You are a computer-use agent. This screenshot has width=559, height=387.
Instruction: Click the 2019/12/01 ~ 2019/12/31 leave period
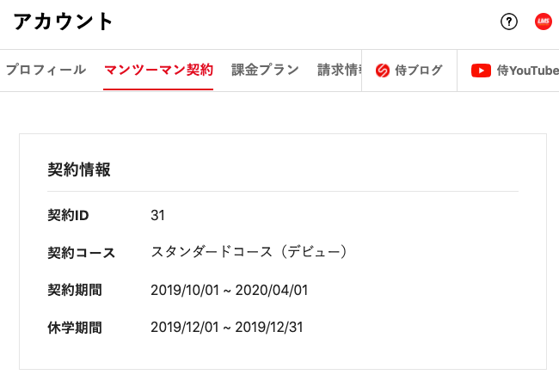(x=227, y=328)
